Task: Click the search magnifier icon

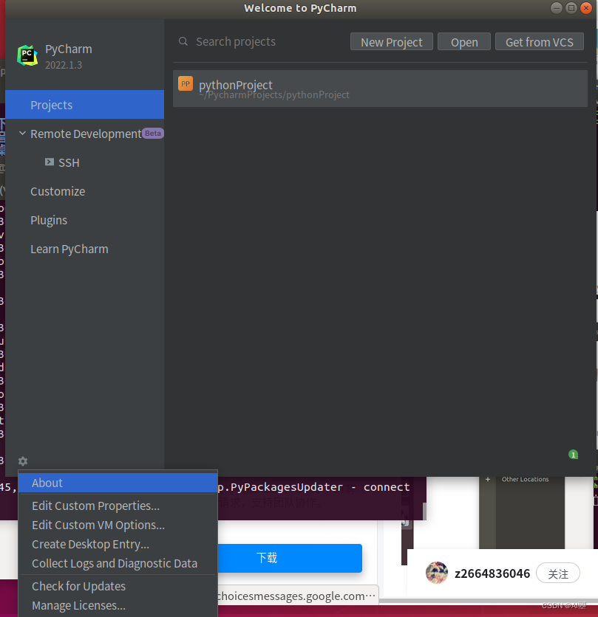Action: [183, 41]
